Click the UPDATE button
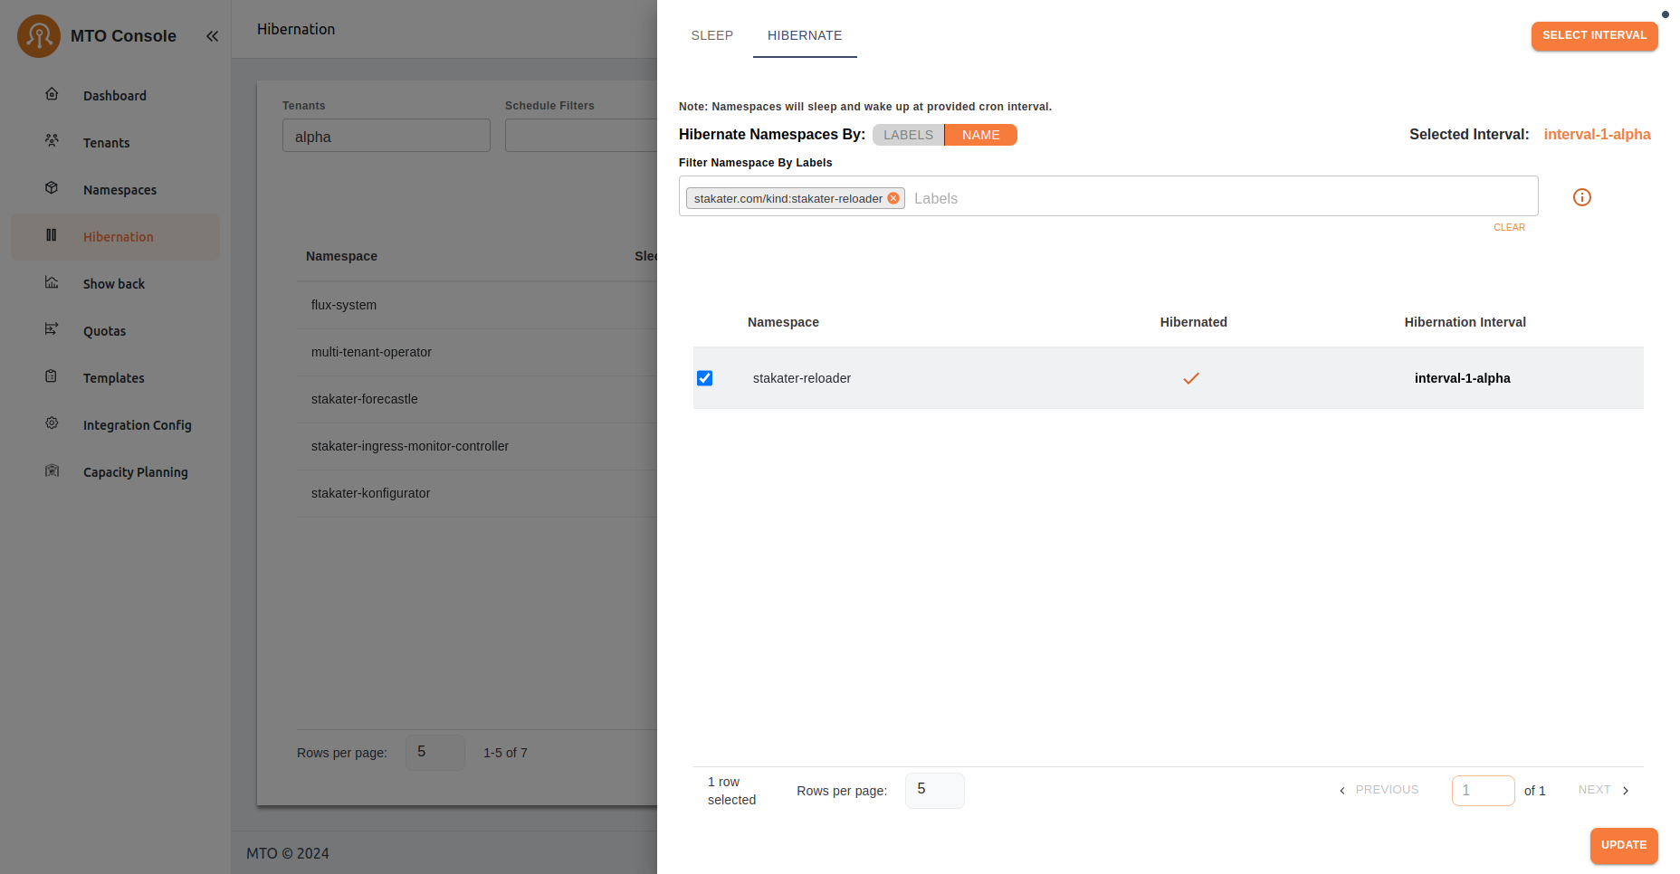1680x874 pixels. [x=1623, y=845]
